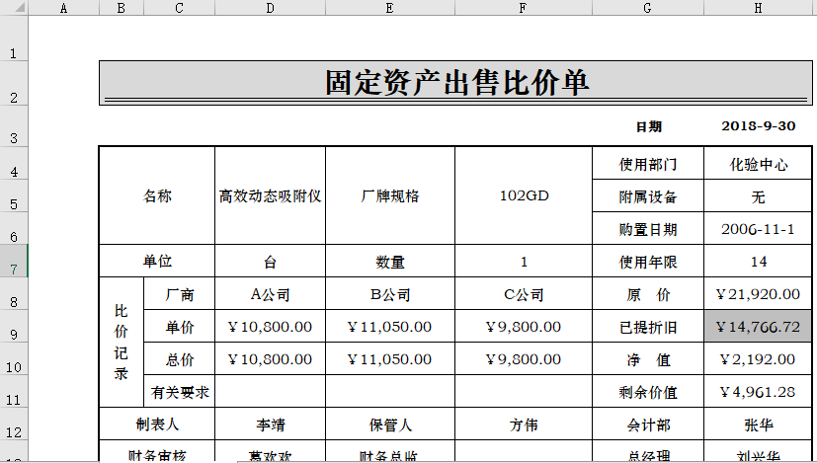Image resolution: width=817 pixels, height=463 pixels.
Task: Click the select-all corner of the sheet
Action: point(14,8)
